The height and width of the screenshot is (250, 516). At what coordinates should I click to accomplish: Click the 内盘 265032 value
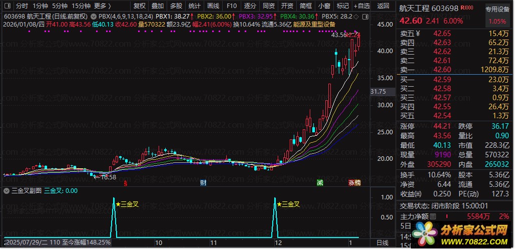pos(497,164)
